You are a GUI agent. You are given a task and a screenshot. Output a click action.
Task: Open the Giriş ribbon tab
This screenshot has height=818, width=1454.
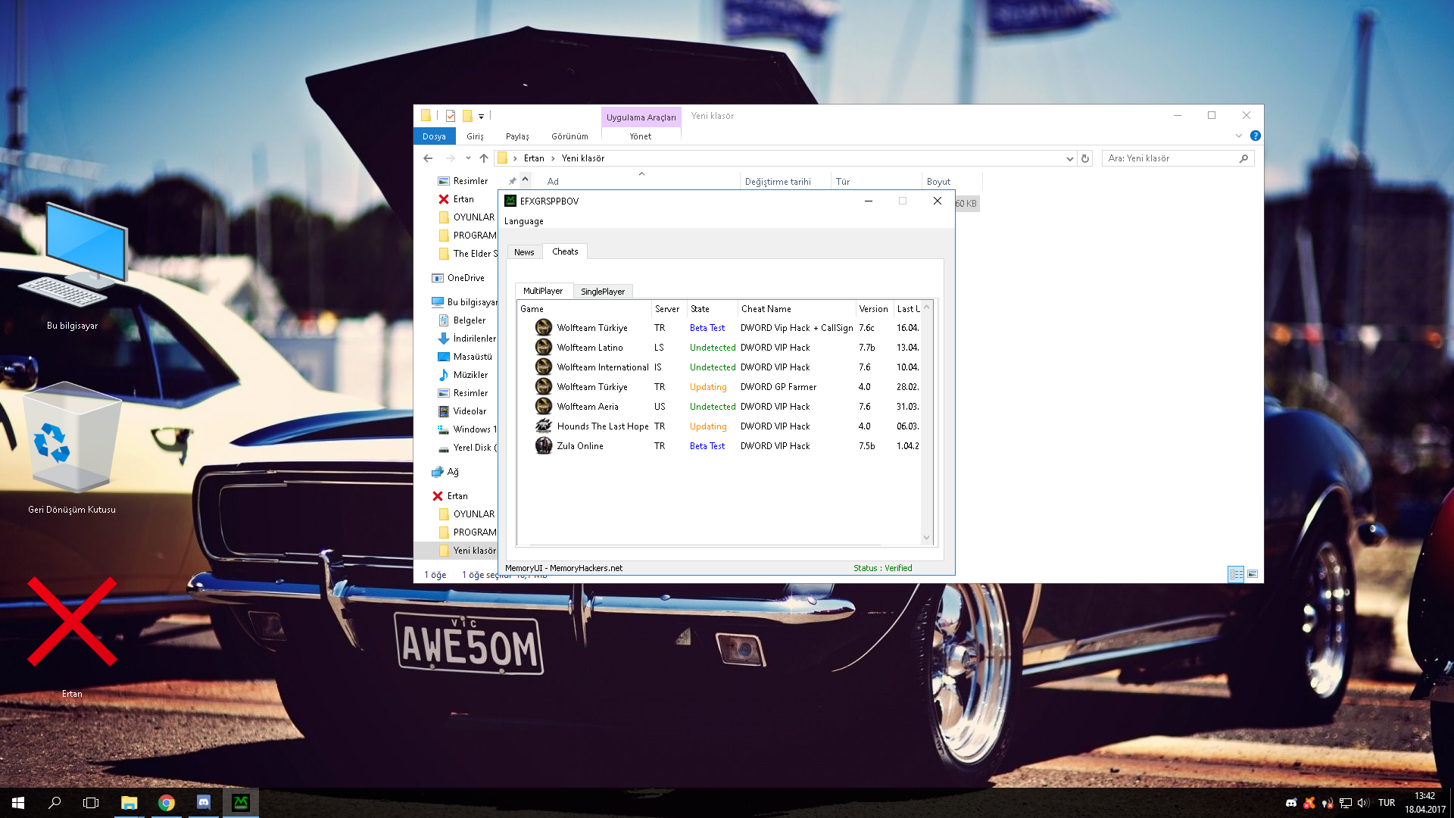pyautogui.click(x=476, y=136)
